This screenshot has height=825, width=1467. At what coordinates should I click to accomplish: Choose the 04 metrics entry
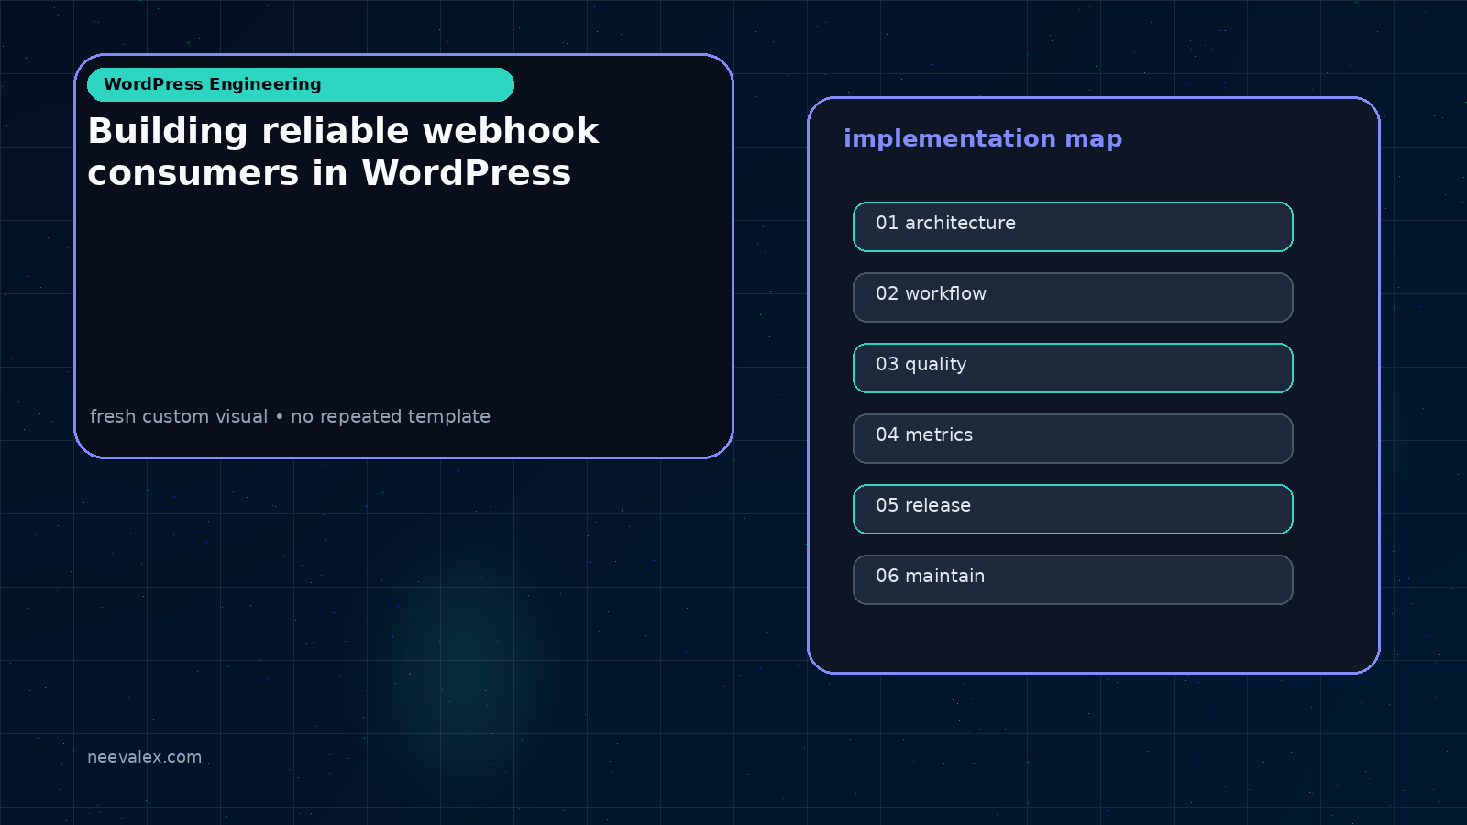tap(1073, 438)
